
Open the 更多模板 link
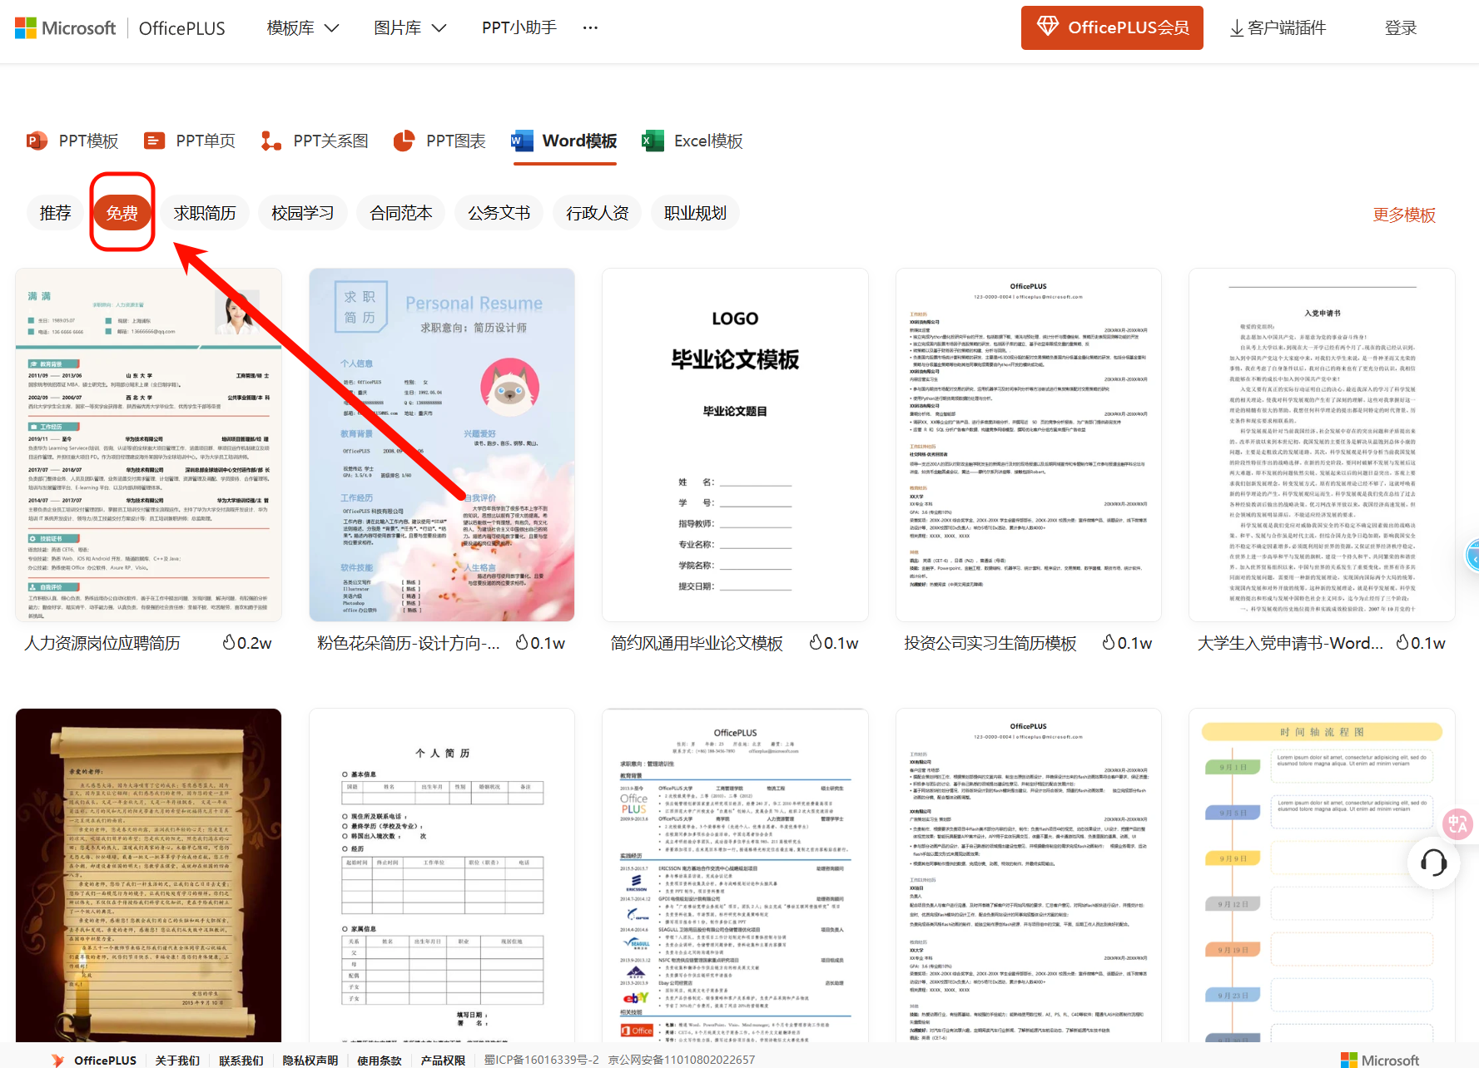pyautogui.click(x=1404, y=215)
